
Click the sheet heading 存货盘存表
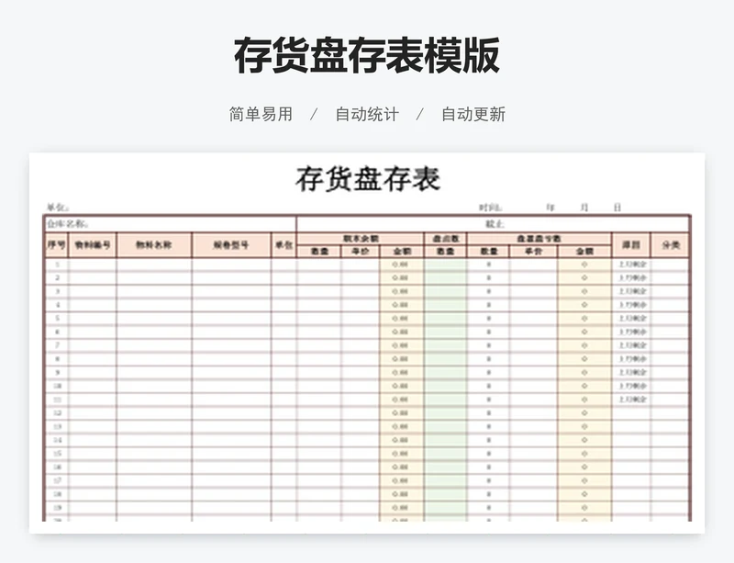pos(368,178)
